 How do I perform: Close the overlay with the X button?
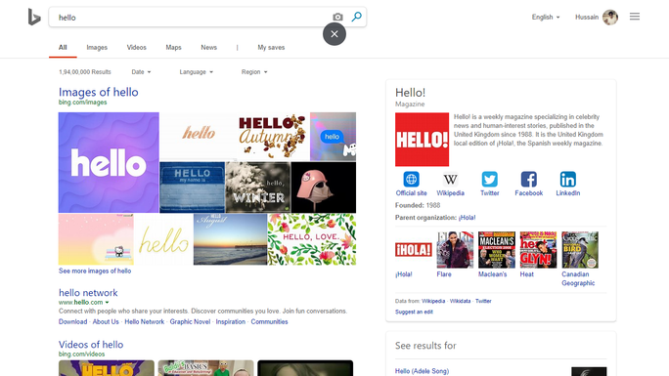(x=334, y=34)
